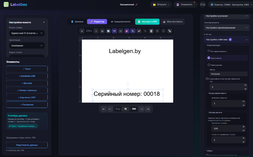Click the four-squares ungroup icon

163,31
